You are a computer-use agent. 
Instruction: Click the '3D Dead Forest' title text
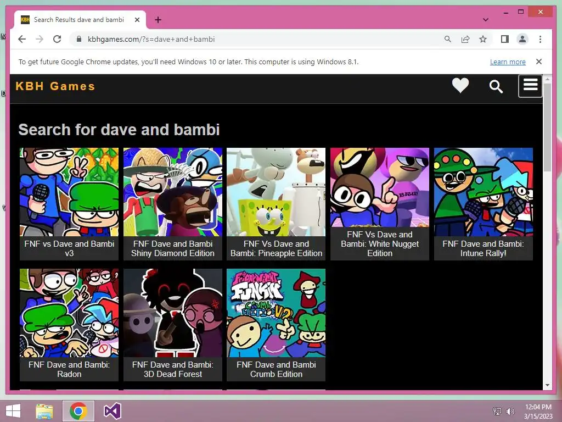coord(173,374)
